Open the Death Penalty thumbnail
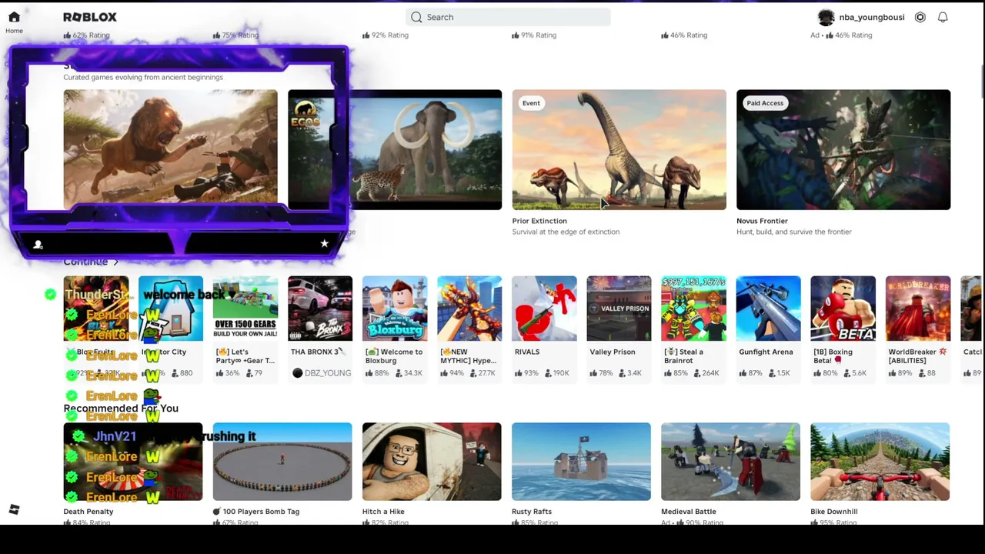985x554 pixels. pyautogui.click(x=133, y=462)
